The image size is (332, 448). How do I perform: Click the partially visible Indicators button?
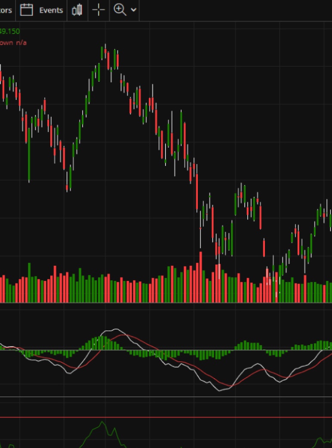click(6, 10)
